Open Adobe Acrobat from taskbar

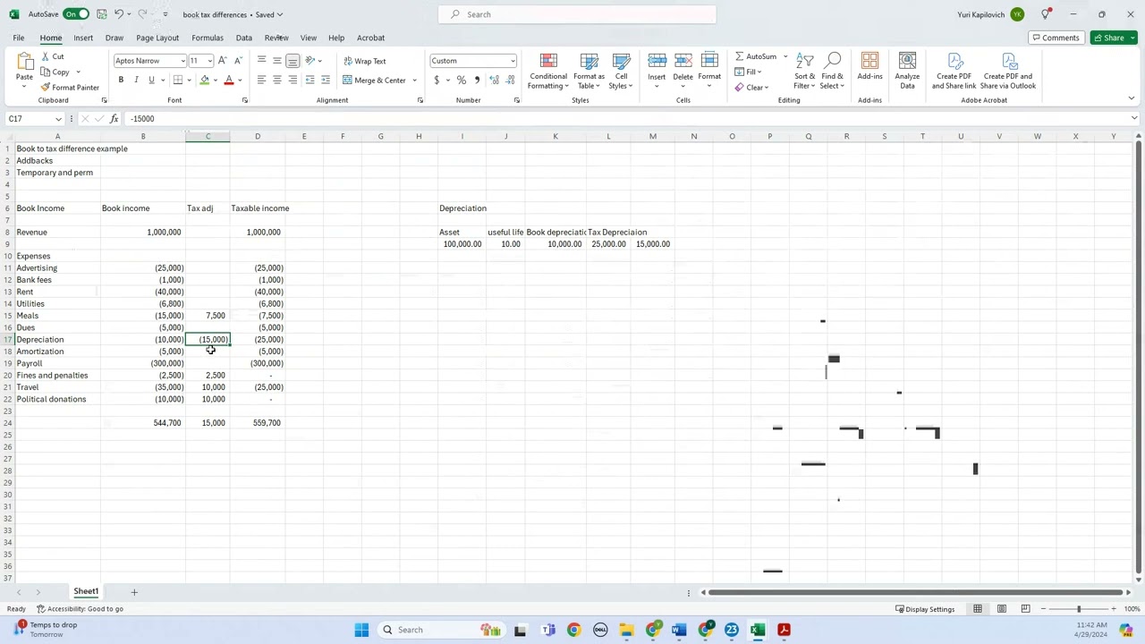(x=784, y=630)
